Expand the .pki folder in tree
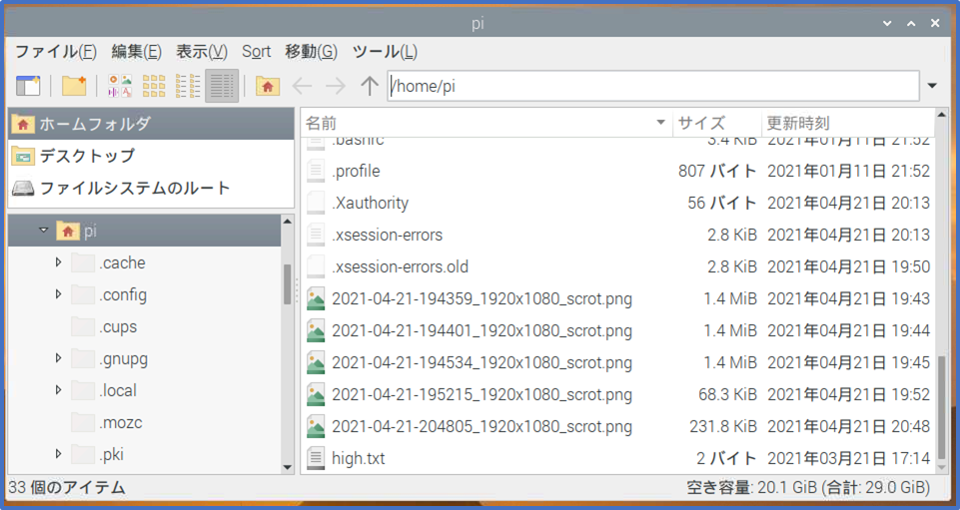 58,454
